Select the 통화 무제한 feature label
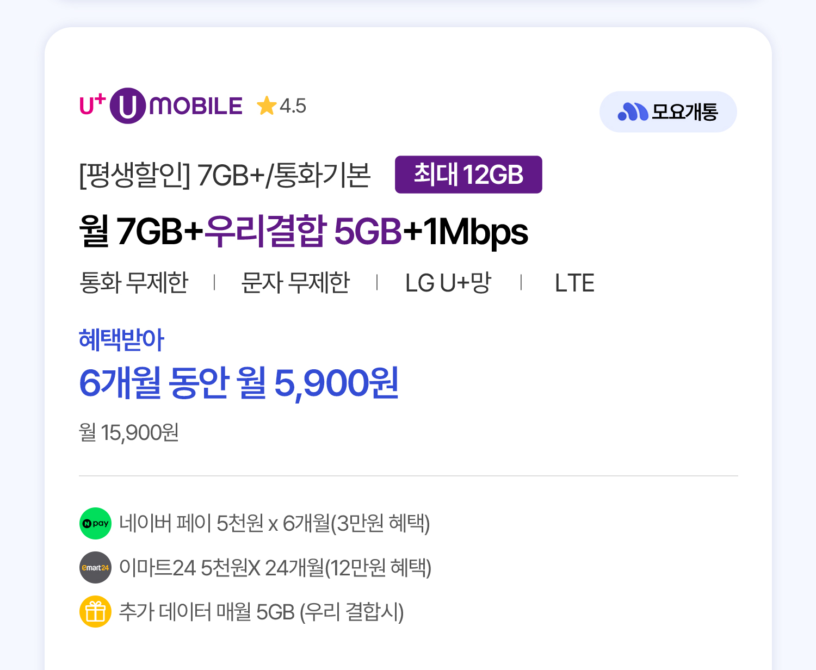The width and height of the screenshot is (816, 670). pos(134,283)
